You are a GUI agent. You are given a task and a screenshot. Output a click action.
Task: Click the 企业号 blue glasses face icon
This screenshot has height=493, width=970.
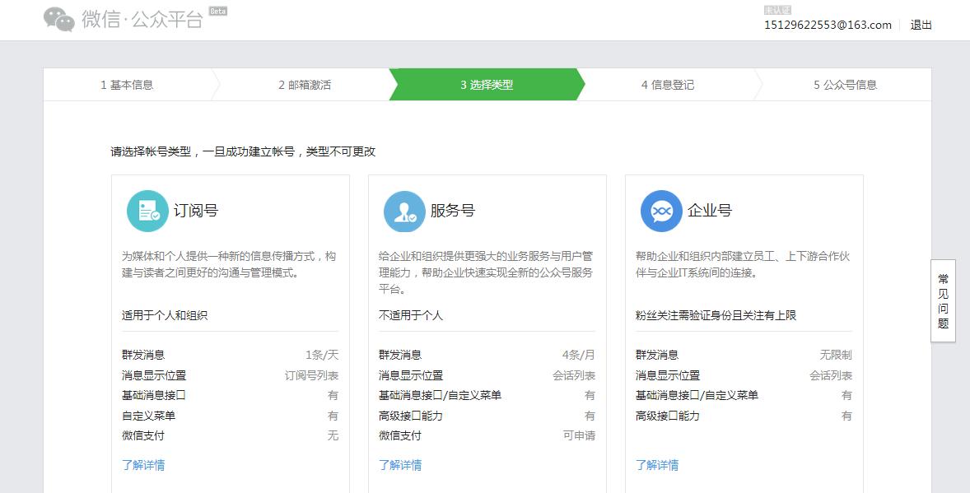click(662, 211)
